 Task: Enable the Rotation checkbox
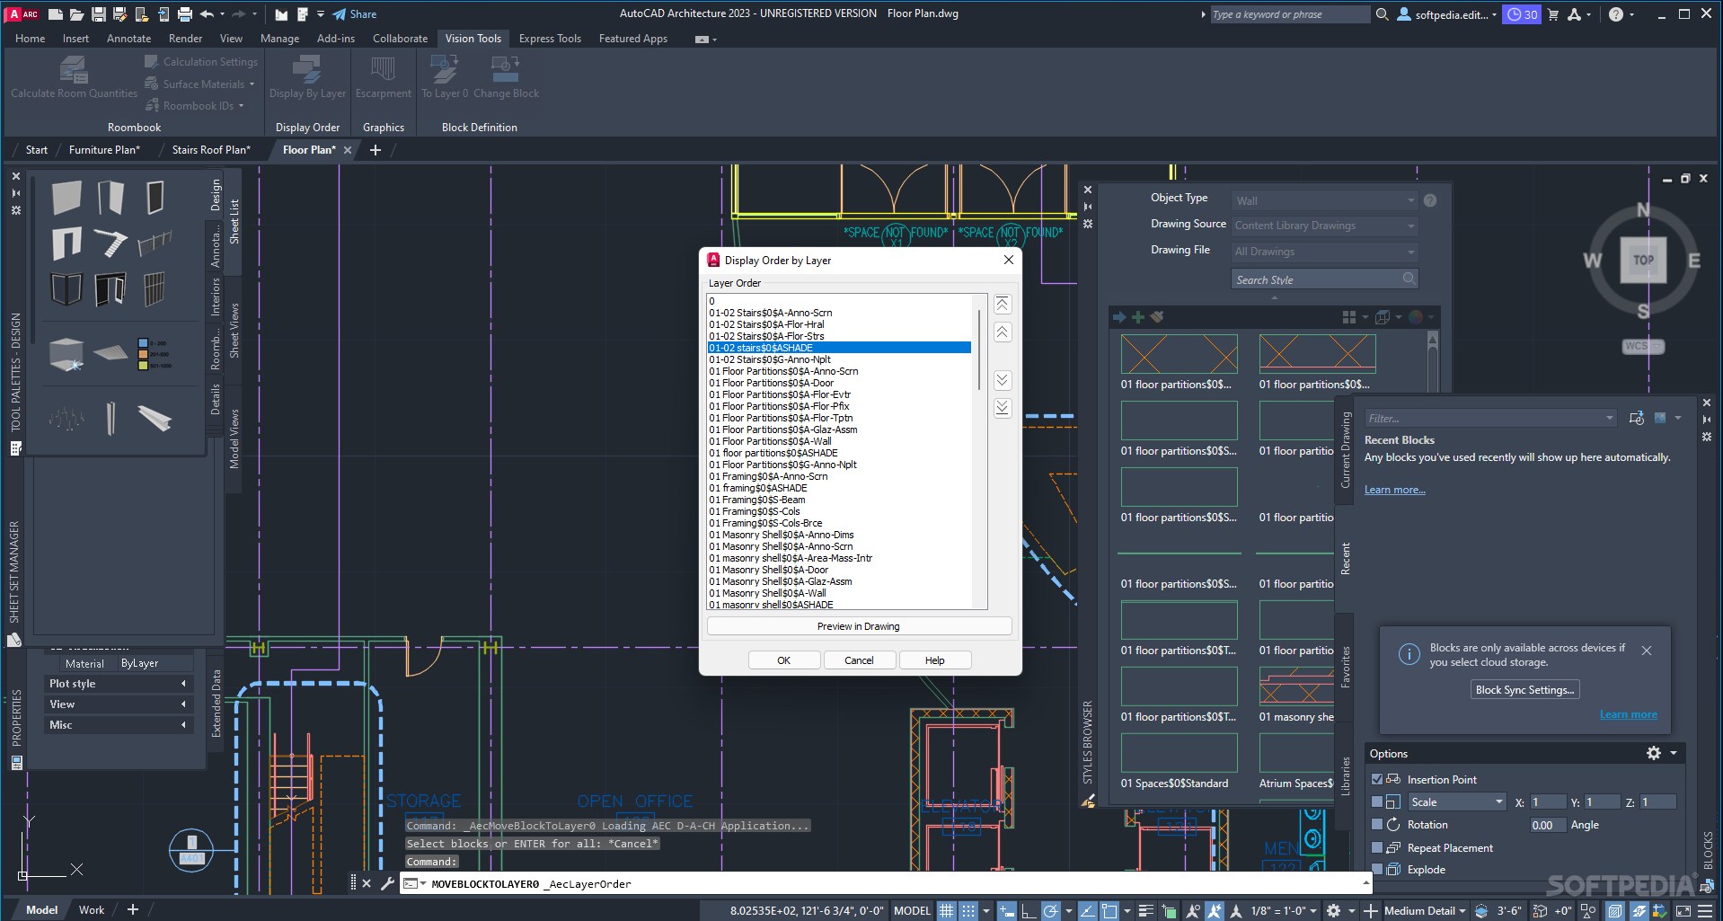[x=1377, y=824]
